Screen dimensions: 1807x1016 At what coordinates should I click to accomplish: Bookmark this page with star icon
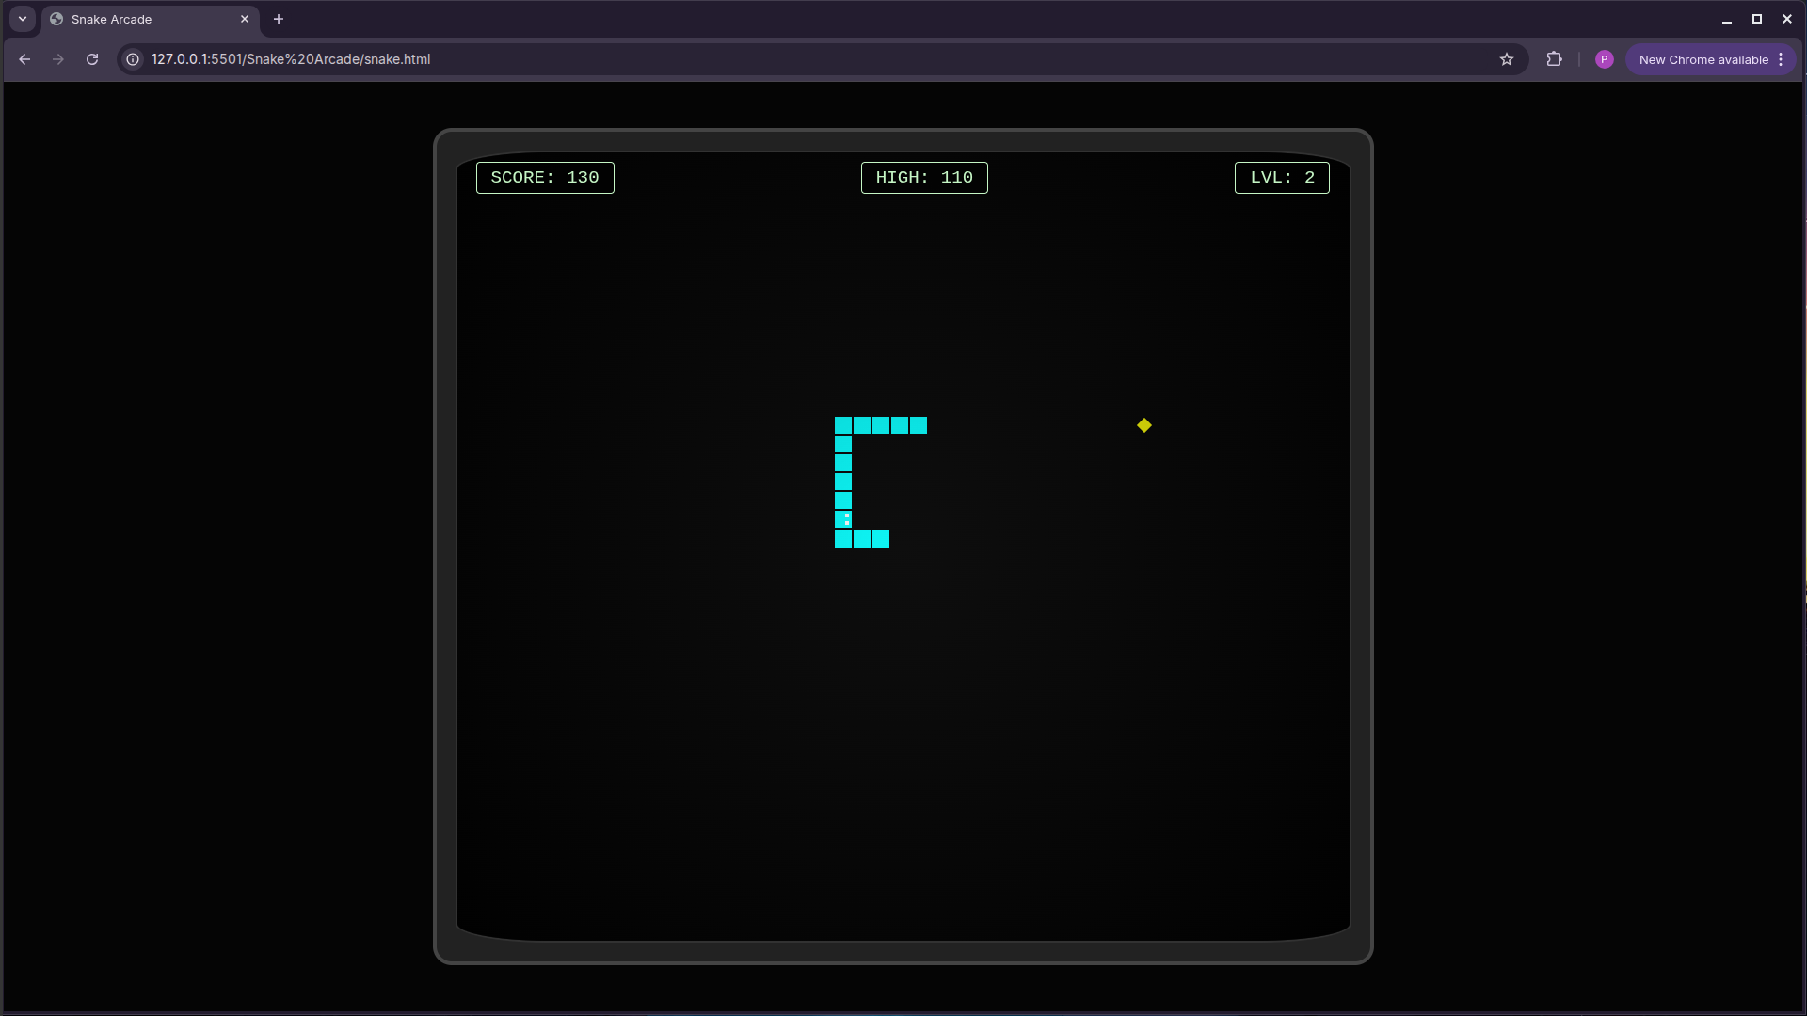pos(1507,59)
